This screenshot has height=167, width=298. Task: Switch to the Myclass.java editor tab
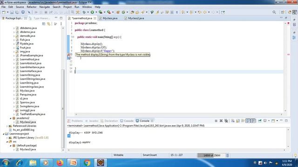point(108,18)
